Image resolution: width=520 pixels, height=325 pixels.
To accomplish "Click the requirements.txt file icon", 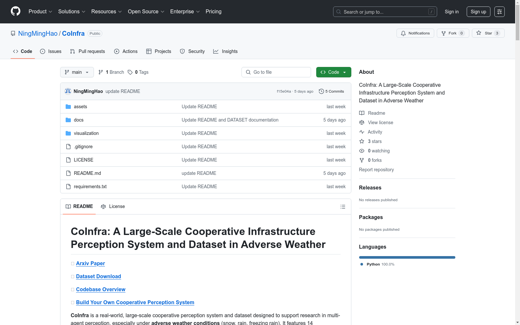I will (x=68, y=187).
